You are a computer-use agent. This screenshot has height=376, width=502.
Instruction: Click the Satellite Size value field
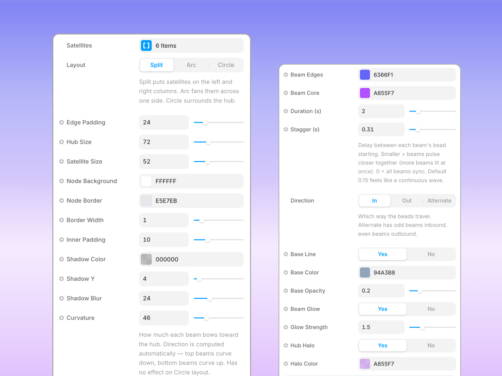163,162
